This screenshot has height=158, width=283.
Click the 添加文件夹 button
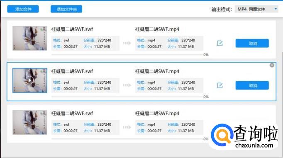coord(66,9)
